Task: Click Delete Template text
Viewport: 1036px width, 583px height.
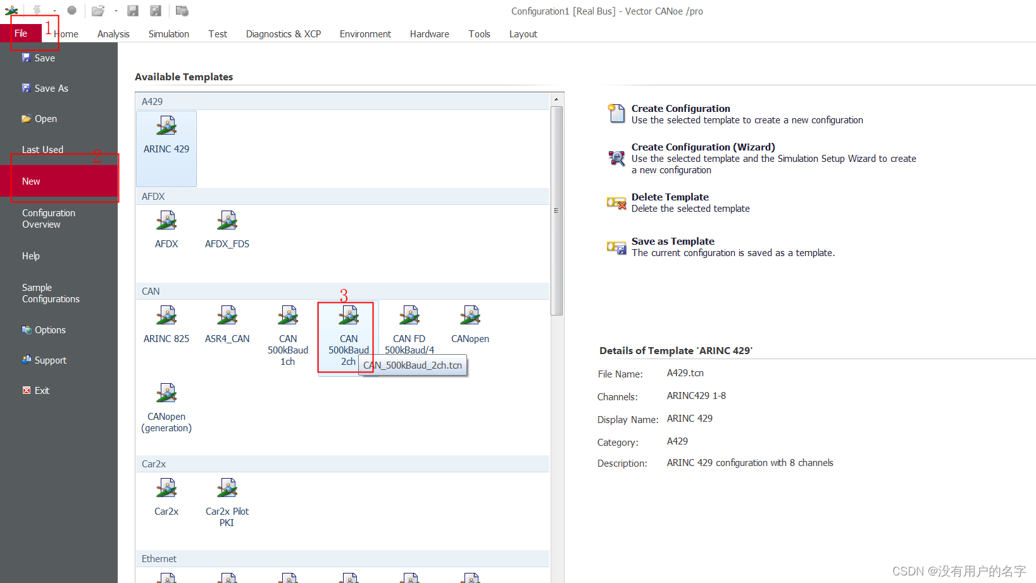Action: tap(670, 197)
